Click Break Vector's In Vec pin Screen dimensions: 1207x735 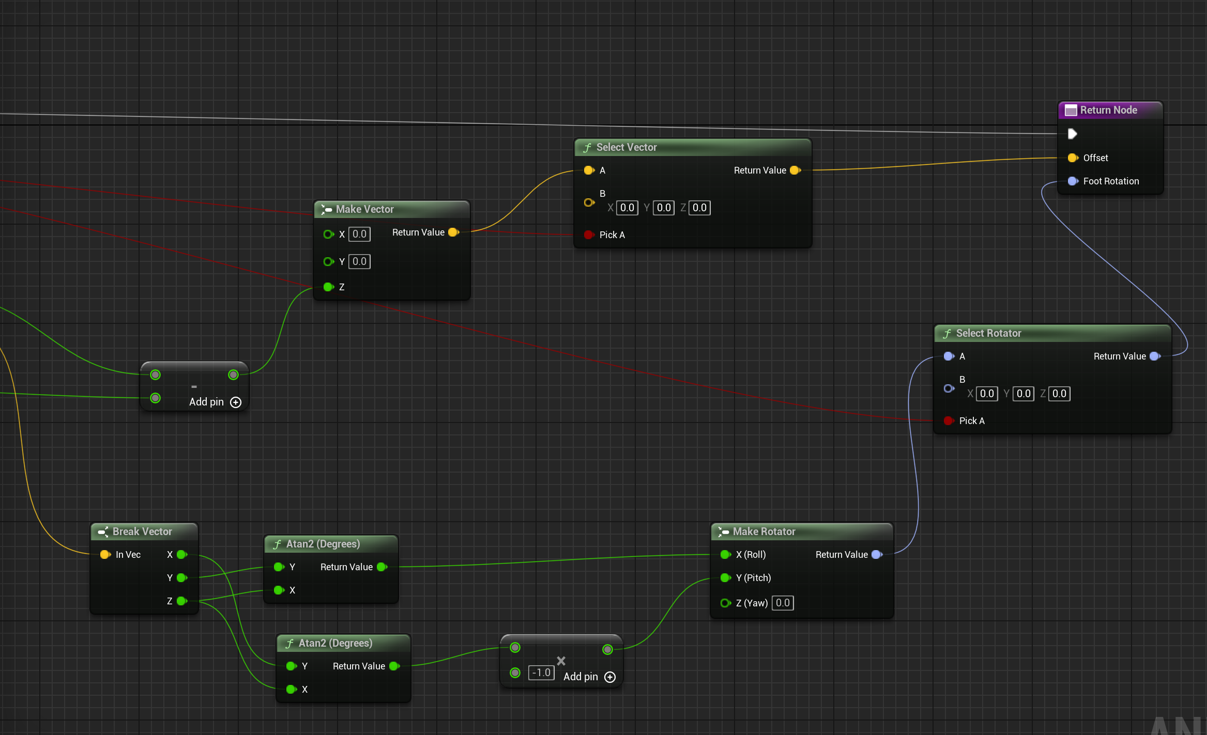[x=104, y=555]
